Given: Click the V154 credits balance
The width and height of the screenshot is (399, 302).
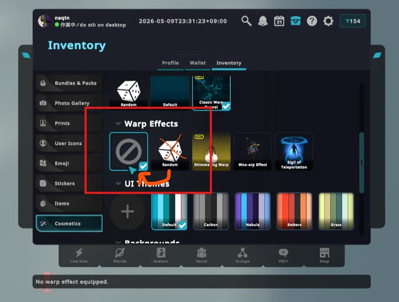Looking at the screenshot, I should click(x=353, y=21).
